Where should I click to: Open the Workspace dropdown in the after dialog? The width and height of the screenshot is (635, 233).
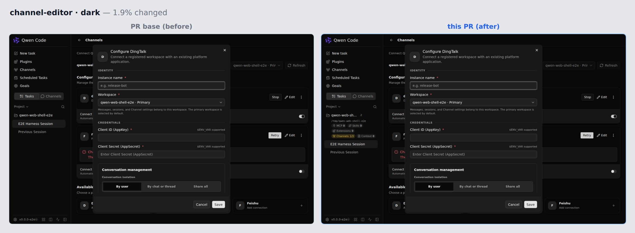point(474,102)
